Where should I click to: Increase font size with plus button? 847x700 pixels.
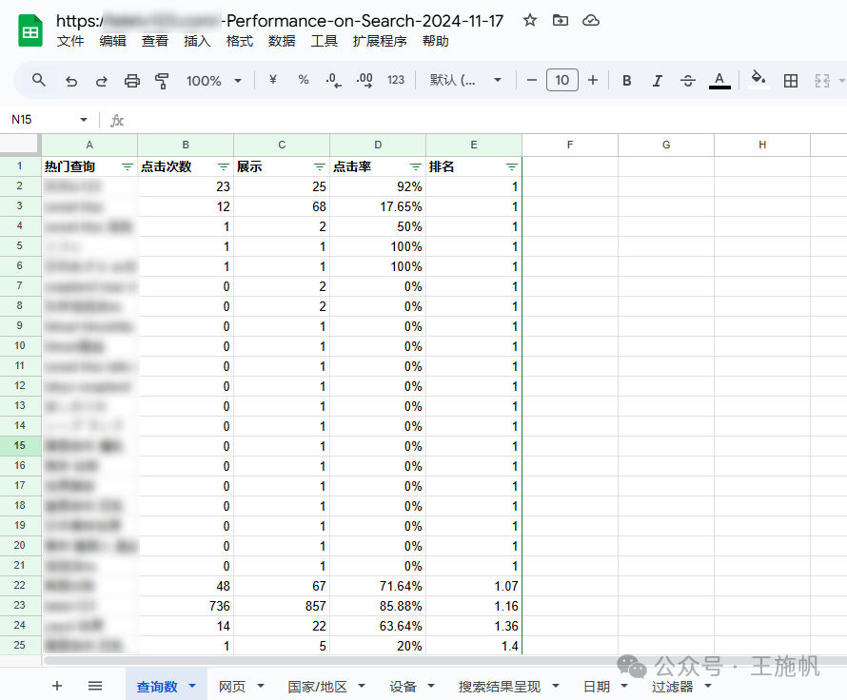click(x=593, y=81)
